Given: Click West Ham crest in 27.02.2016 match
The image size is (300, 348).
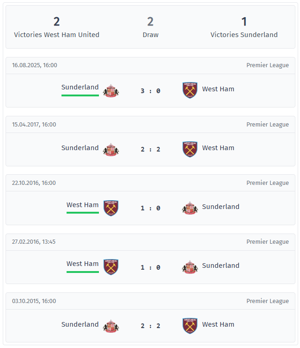Looking at the screenshot, I should (x=111, y=267).
